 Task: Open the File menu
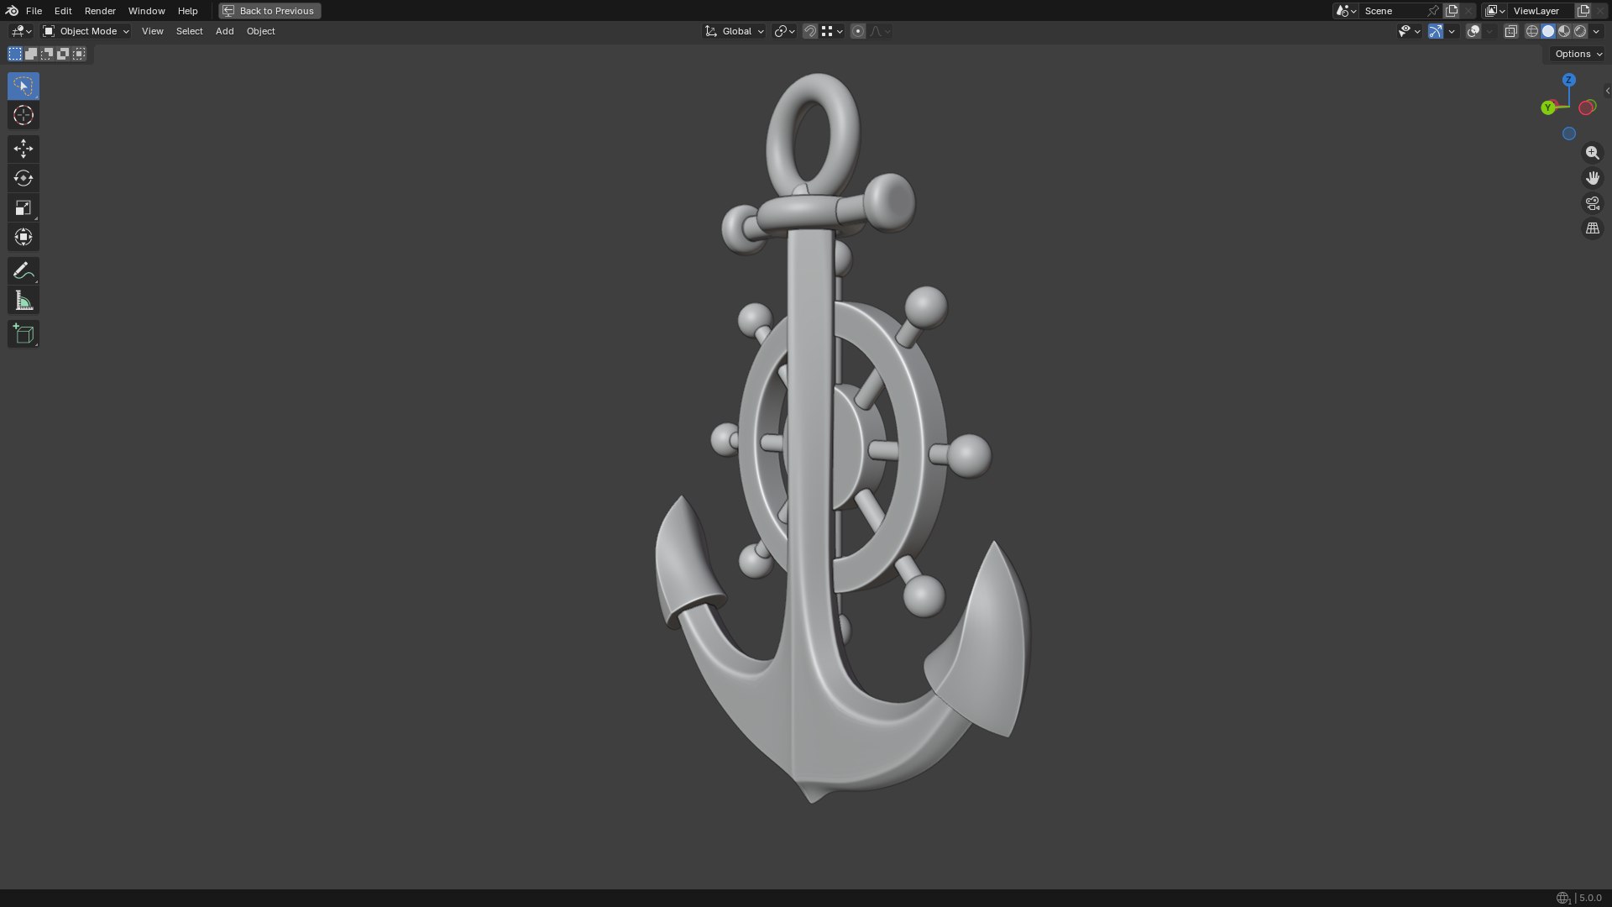34,11
